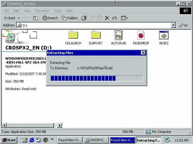Click the third Quick Launch icon

39,140
